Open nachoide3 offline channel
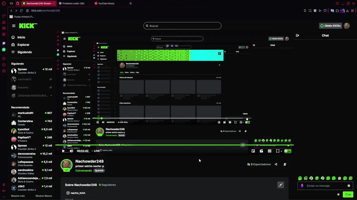The height and width of the screenshot is (200, 357). [x=32, y=79]
